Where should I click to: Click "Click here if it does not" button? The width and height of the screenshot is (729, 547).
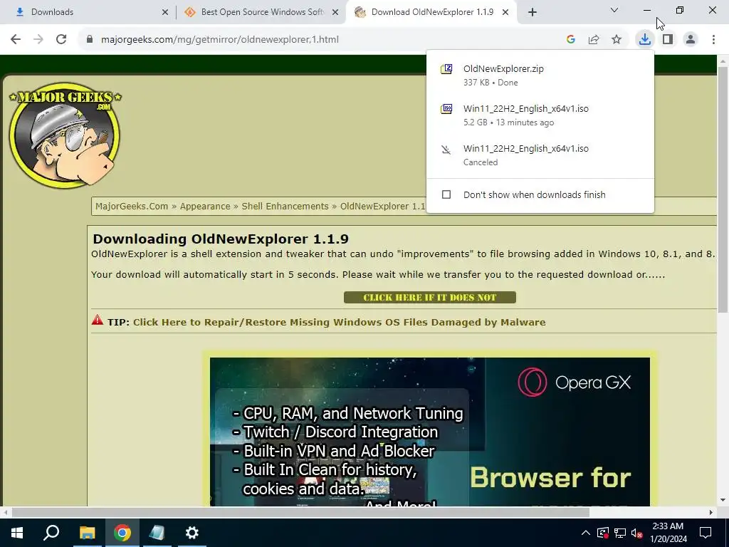point(429,297)
